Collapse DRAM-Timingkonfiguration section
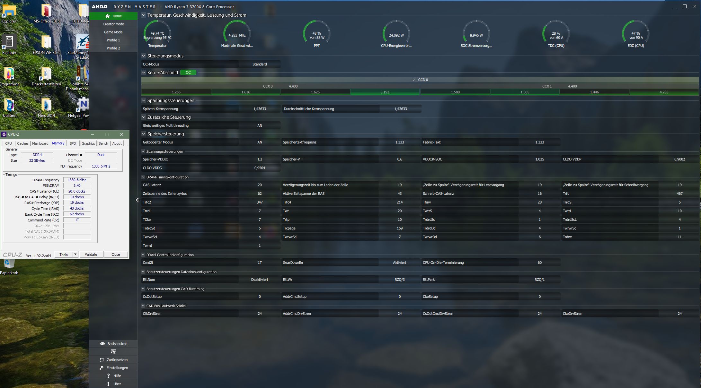Viewport: 701px width, 388px height. pyautogui.click(x=143, y=177)
